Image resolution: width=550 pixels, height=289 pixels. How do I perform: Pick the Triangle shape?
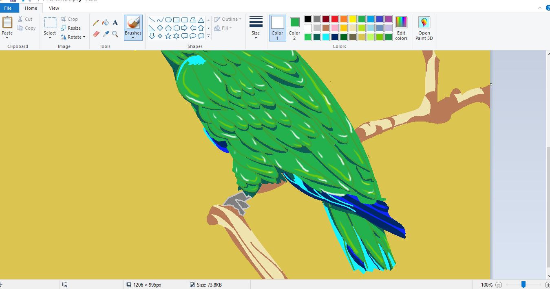pos(201,20)
